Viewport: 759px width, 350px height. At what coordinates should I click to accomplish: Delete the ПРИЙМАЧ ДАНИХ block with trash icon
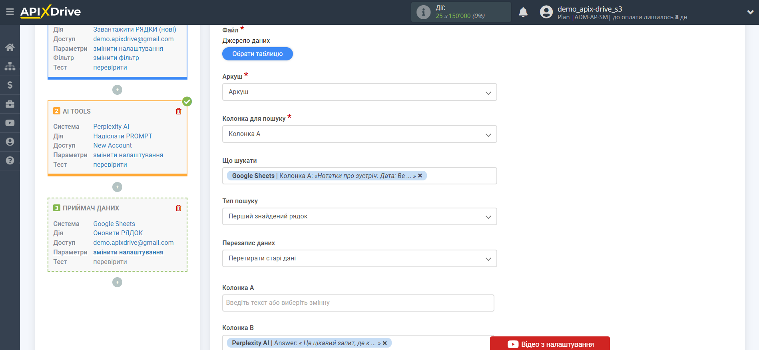(x=179, y=208)
